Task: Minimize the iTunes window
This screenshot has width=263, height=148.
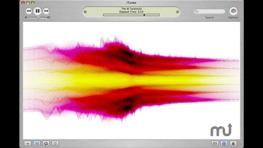Action: click(x=28, y=3)
